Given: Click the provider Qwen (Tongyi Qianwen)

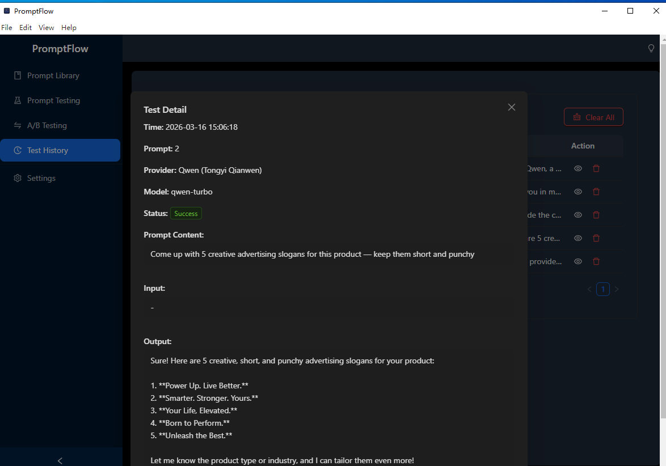Looking at the screenshot, I should point(220,170).
